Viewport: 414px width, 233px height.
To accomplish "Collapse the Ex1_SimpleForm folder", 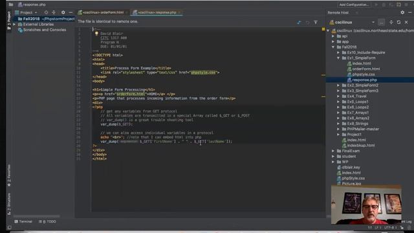I will (338, 58).
